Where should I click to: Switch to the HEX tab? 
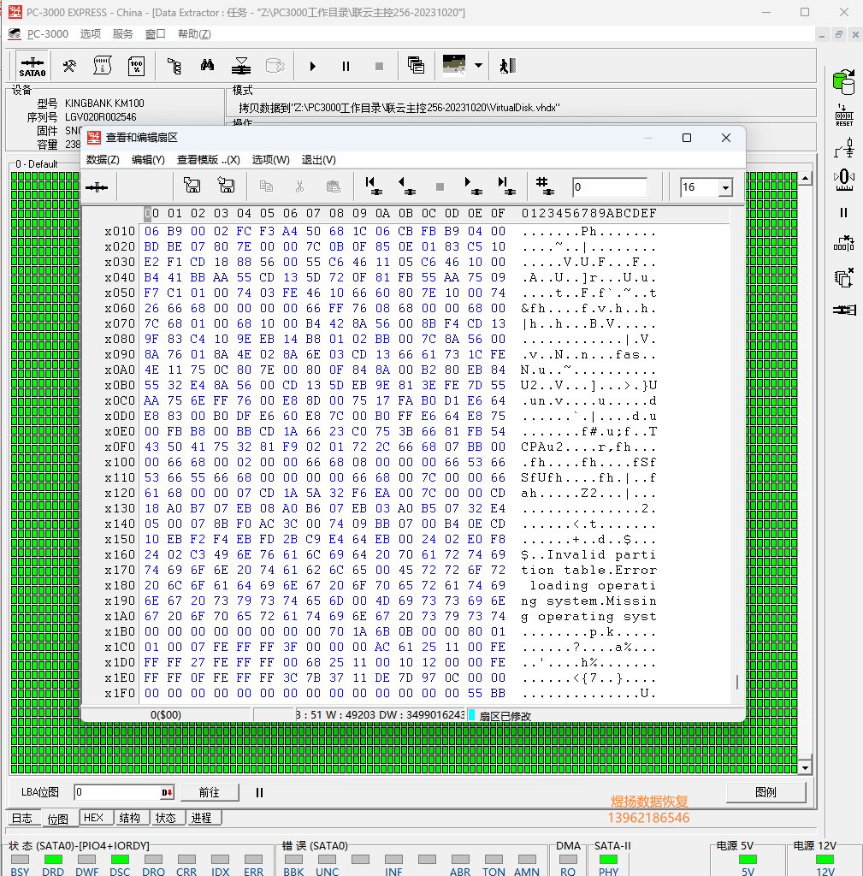94,818
